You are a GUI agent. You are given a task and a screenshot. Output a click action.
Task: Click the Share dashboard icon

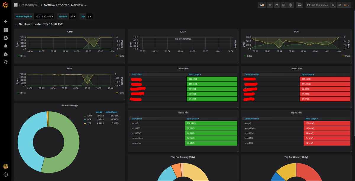pyautogui.click(x=277, y=5)
